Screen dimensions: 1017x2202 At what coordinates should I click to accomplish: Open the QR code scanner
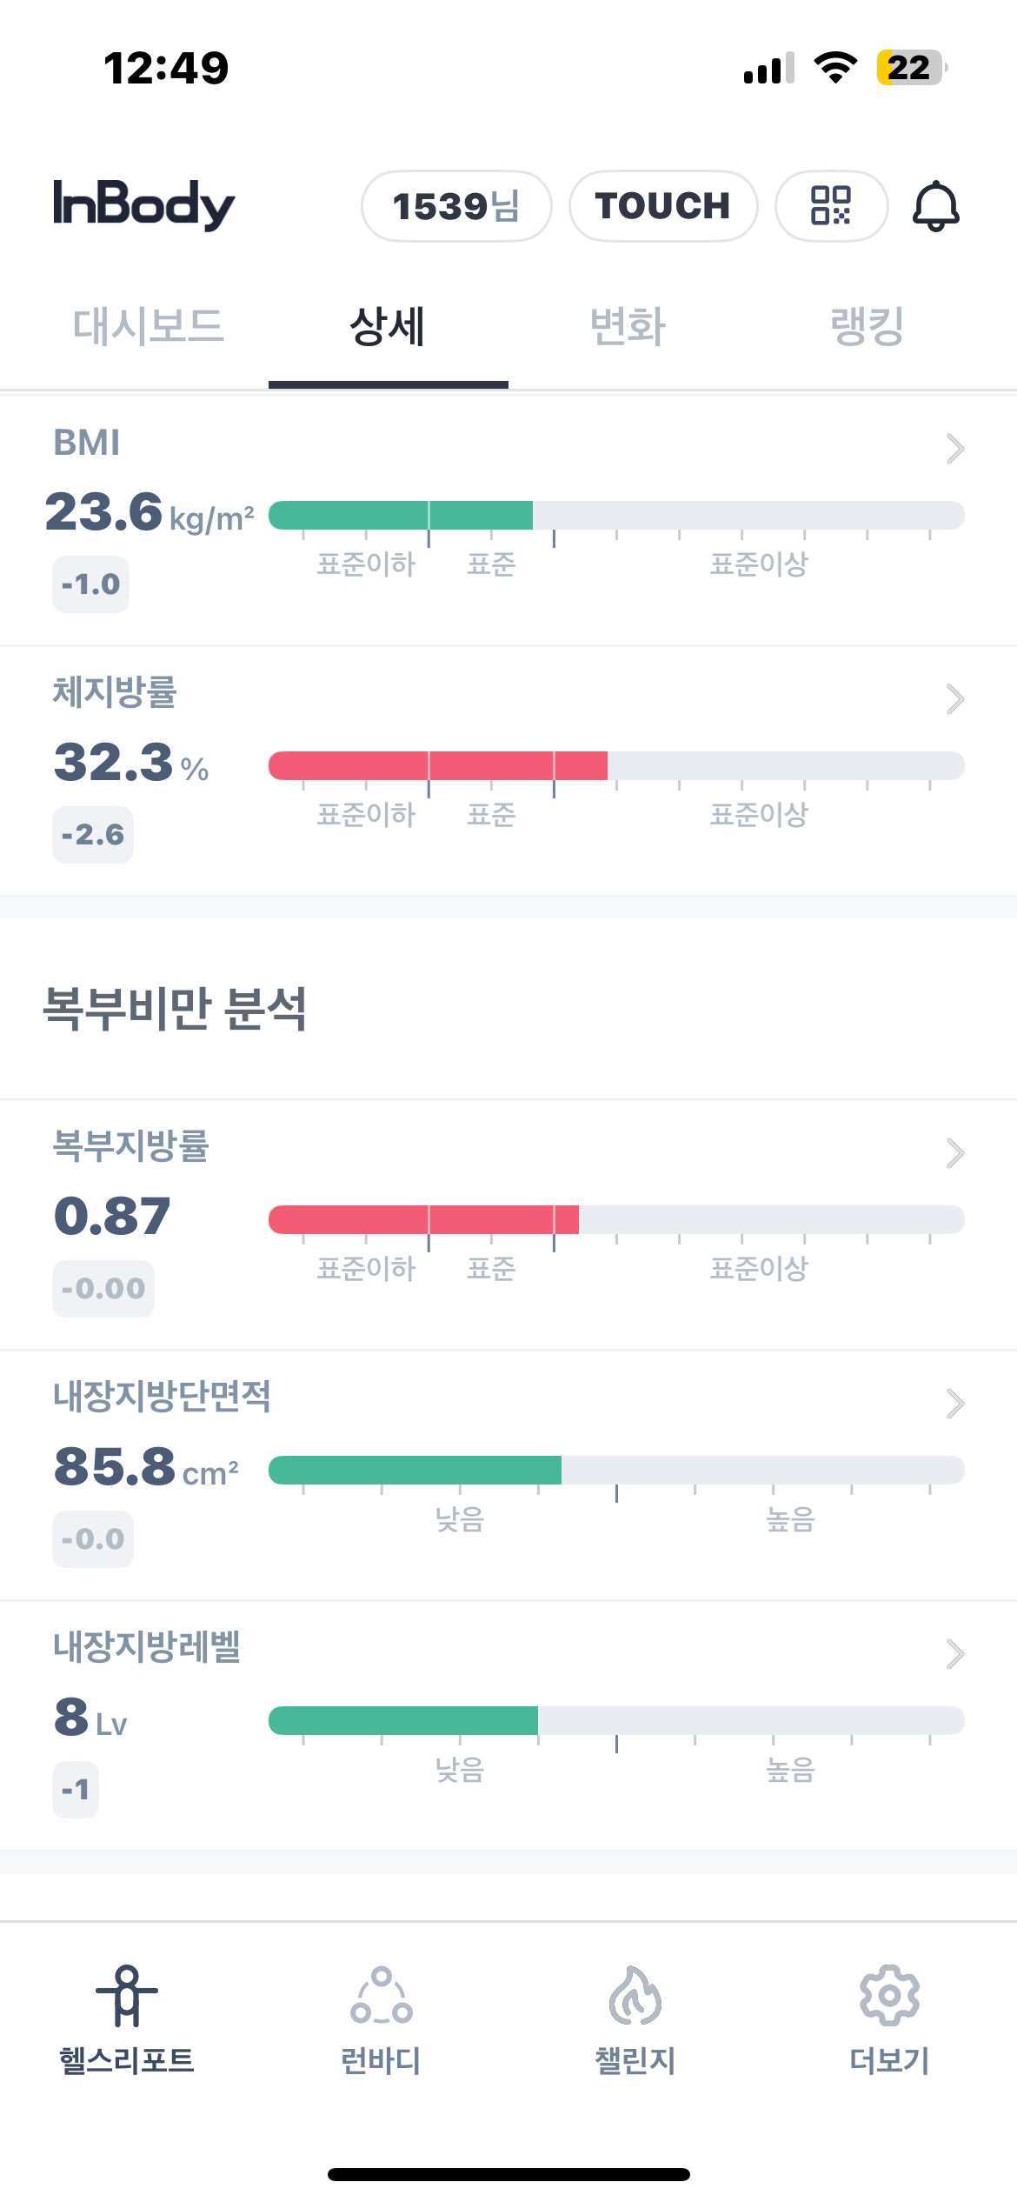(831, 206)
